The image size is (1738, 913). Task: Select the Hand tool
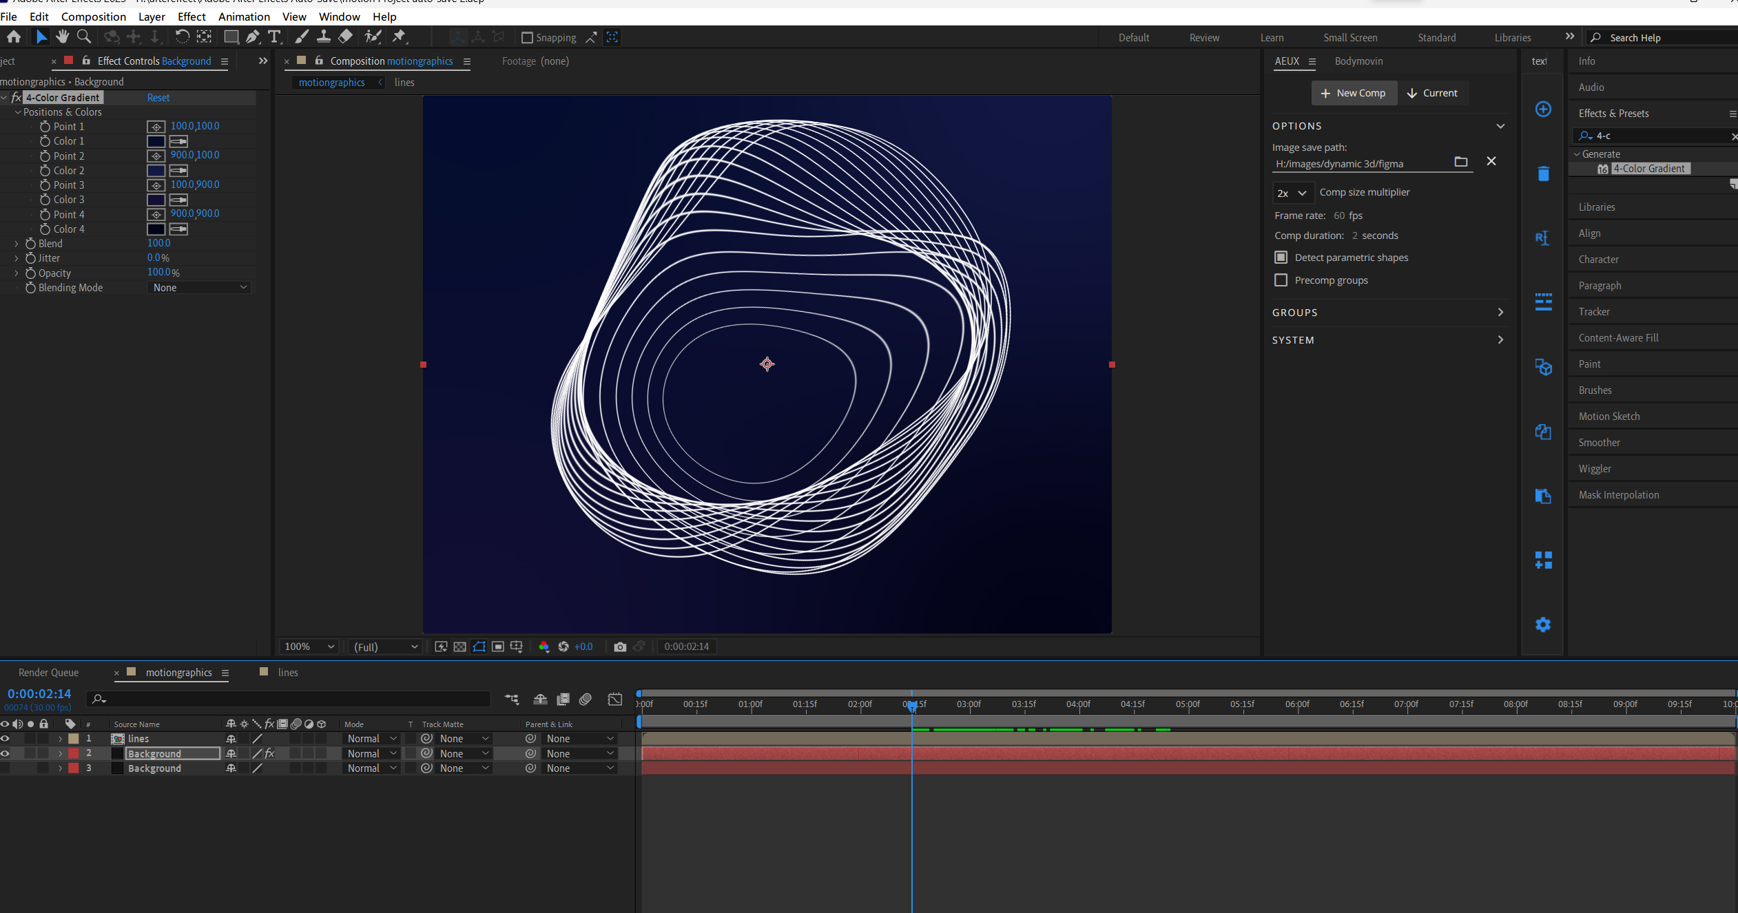click(x=63, y=37)
